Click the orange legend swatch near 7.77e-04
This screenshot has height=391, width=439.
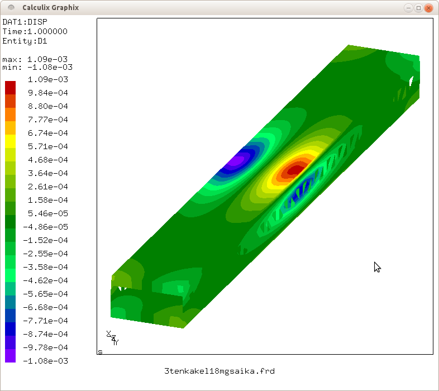coord(11,115)
